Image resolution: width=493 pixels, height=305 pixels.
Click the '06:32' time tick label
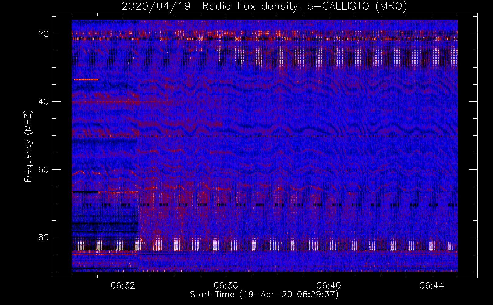[x=123, y=286]
